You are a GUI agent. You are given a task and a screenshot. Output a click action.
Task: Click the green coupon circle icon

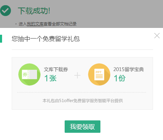coord(30,74)
